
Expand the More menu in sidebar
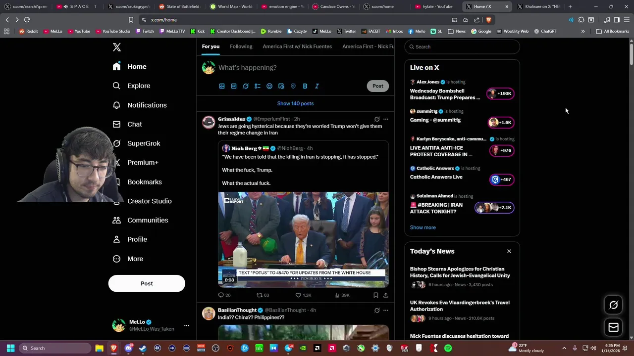[x=128, y=259]
